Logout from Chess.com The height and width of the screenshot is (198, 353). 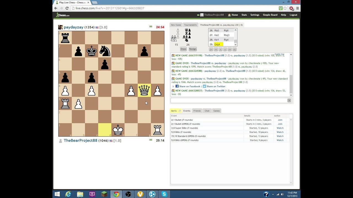tap(293, 15)
